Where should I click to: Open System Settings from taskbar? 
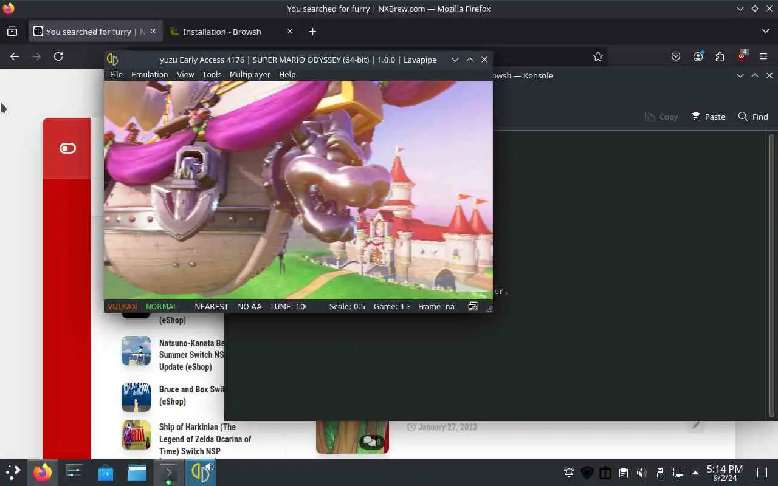point(74,472)
